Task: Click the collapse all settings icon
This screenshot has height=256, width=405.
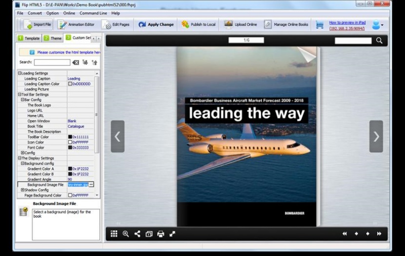Action: 94,62
